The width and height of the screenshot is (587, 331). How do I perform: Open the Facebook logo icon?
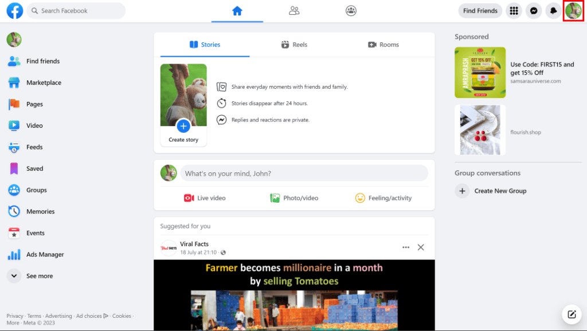click(x=14, y=10)
